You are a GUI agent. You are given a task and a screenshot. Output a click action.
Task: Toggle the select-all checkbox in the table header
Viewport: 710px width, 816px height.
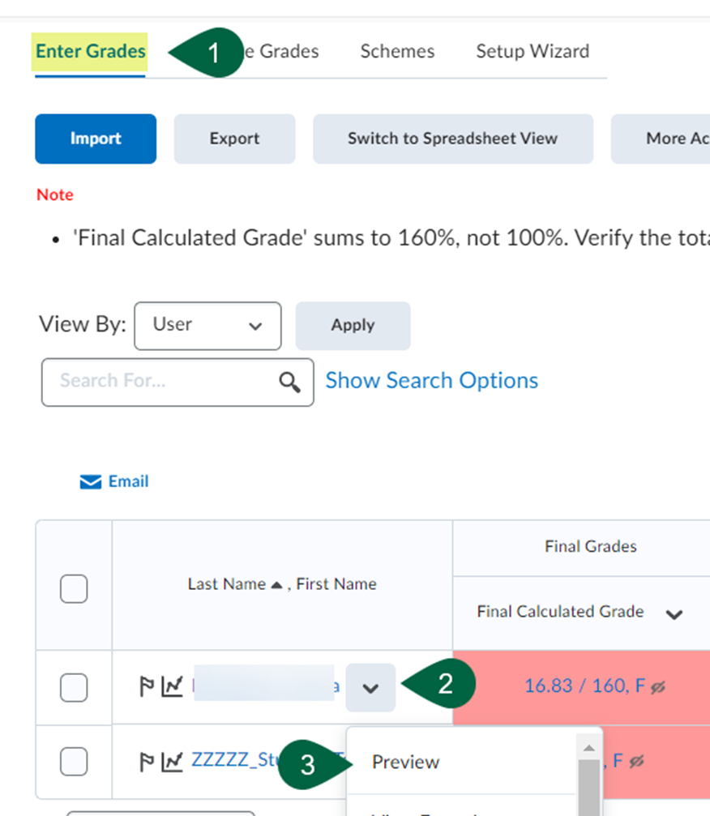(x=73, y=589)
